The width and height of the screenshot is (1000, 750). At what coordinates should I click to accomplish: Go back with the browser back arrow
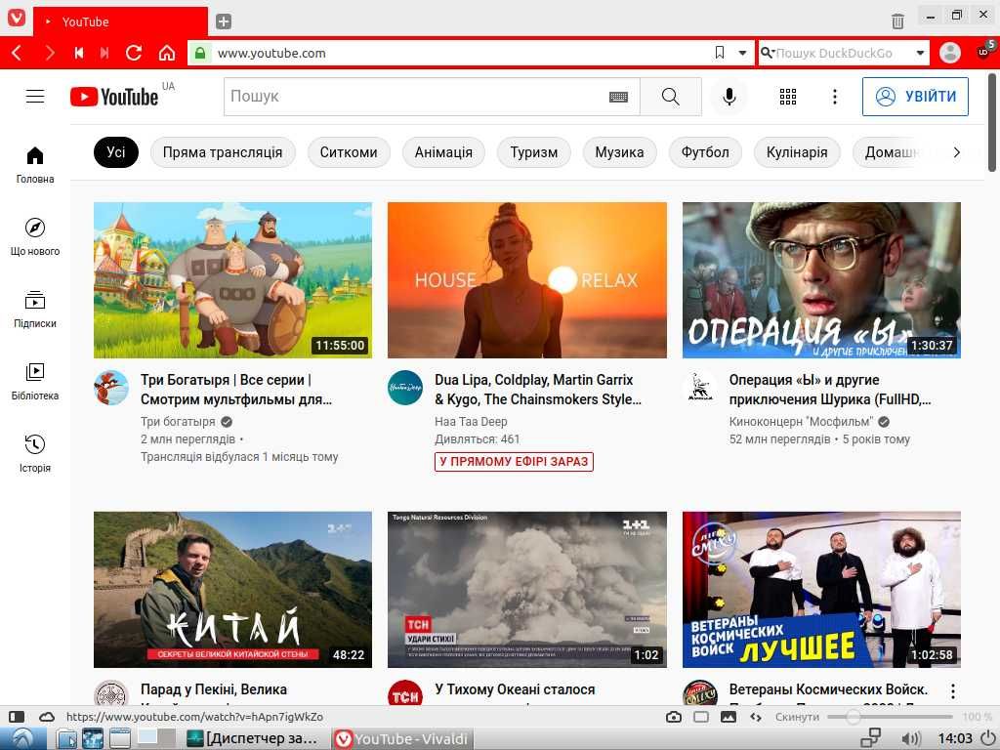pyautogui.click(x=17, y=53)
